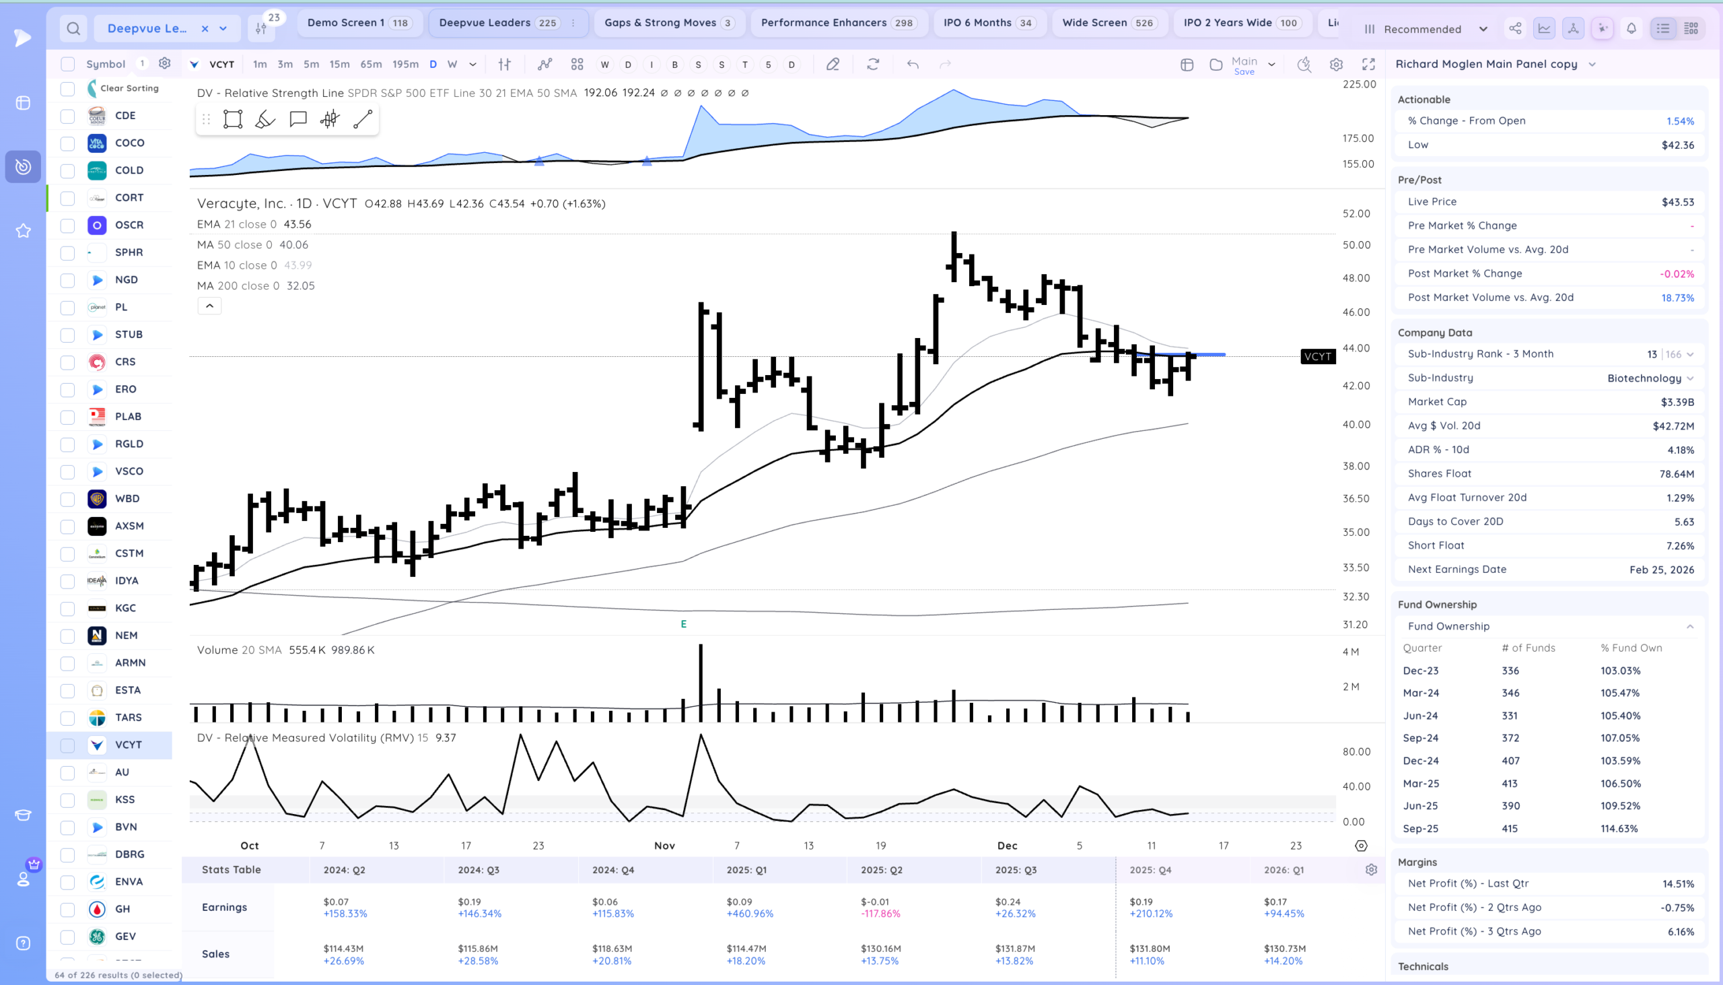Click Clear Sorting in symbol list
The height and width of the screenshot is (985, 1723).
pyautogui.click(x=129, y=88)
